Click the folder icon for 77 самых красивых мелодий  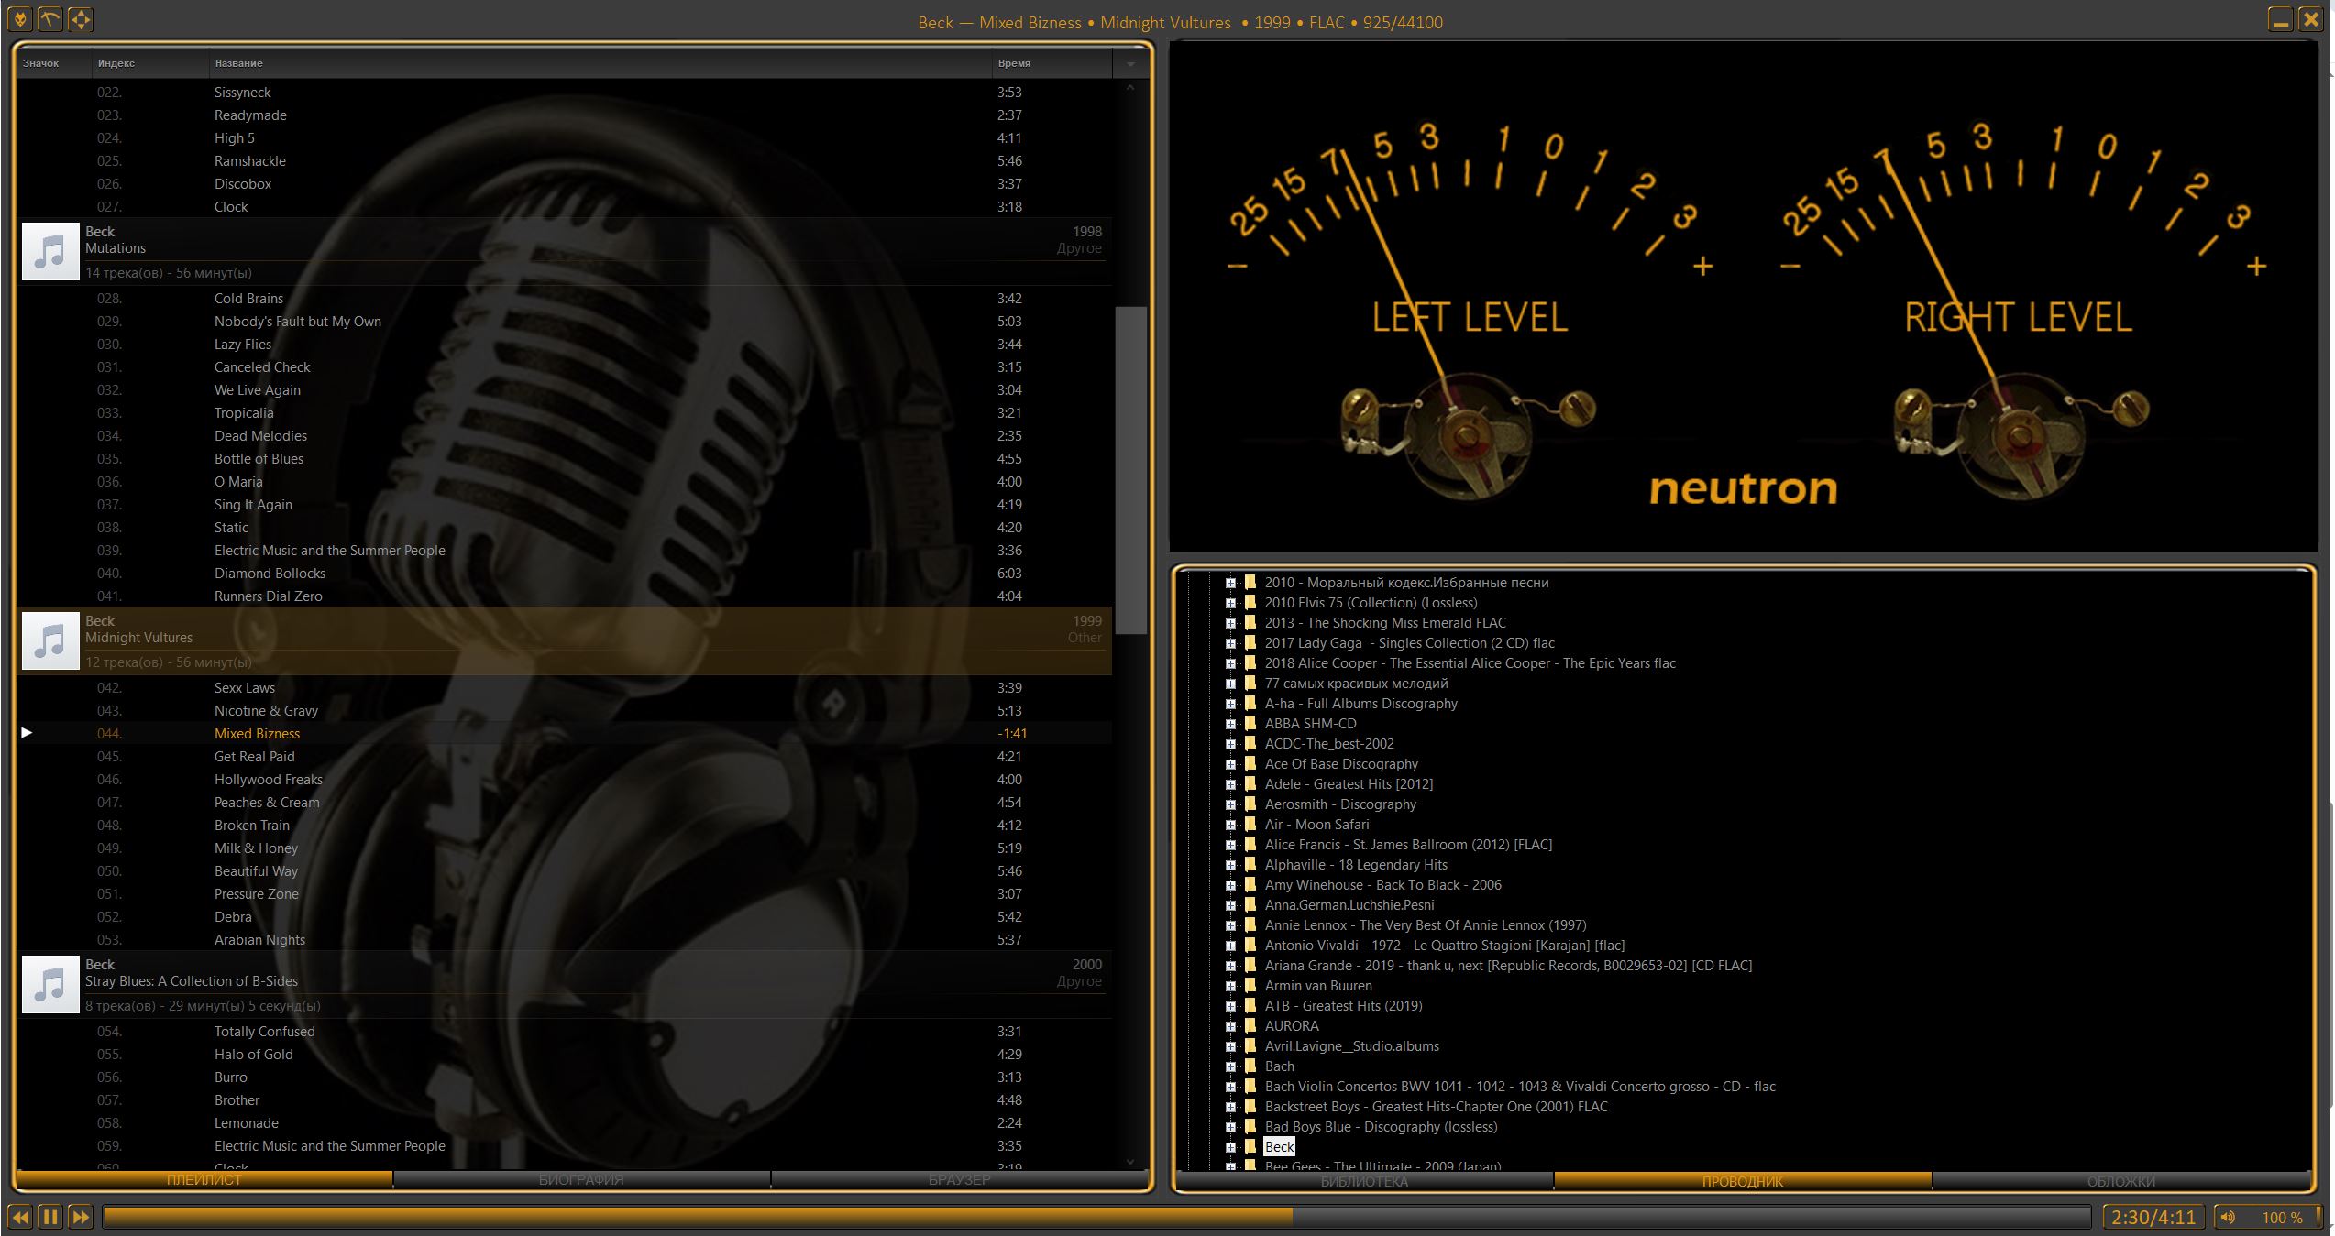(x=1250, y=683)
